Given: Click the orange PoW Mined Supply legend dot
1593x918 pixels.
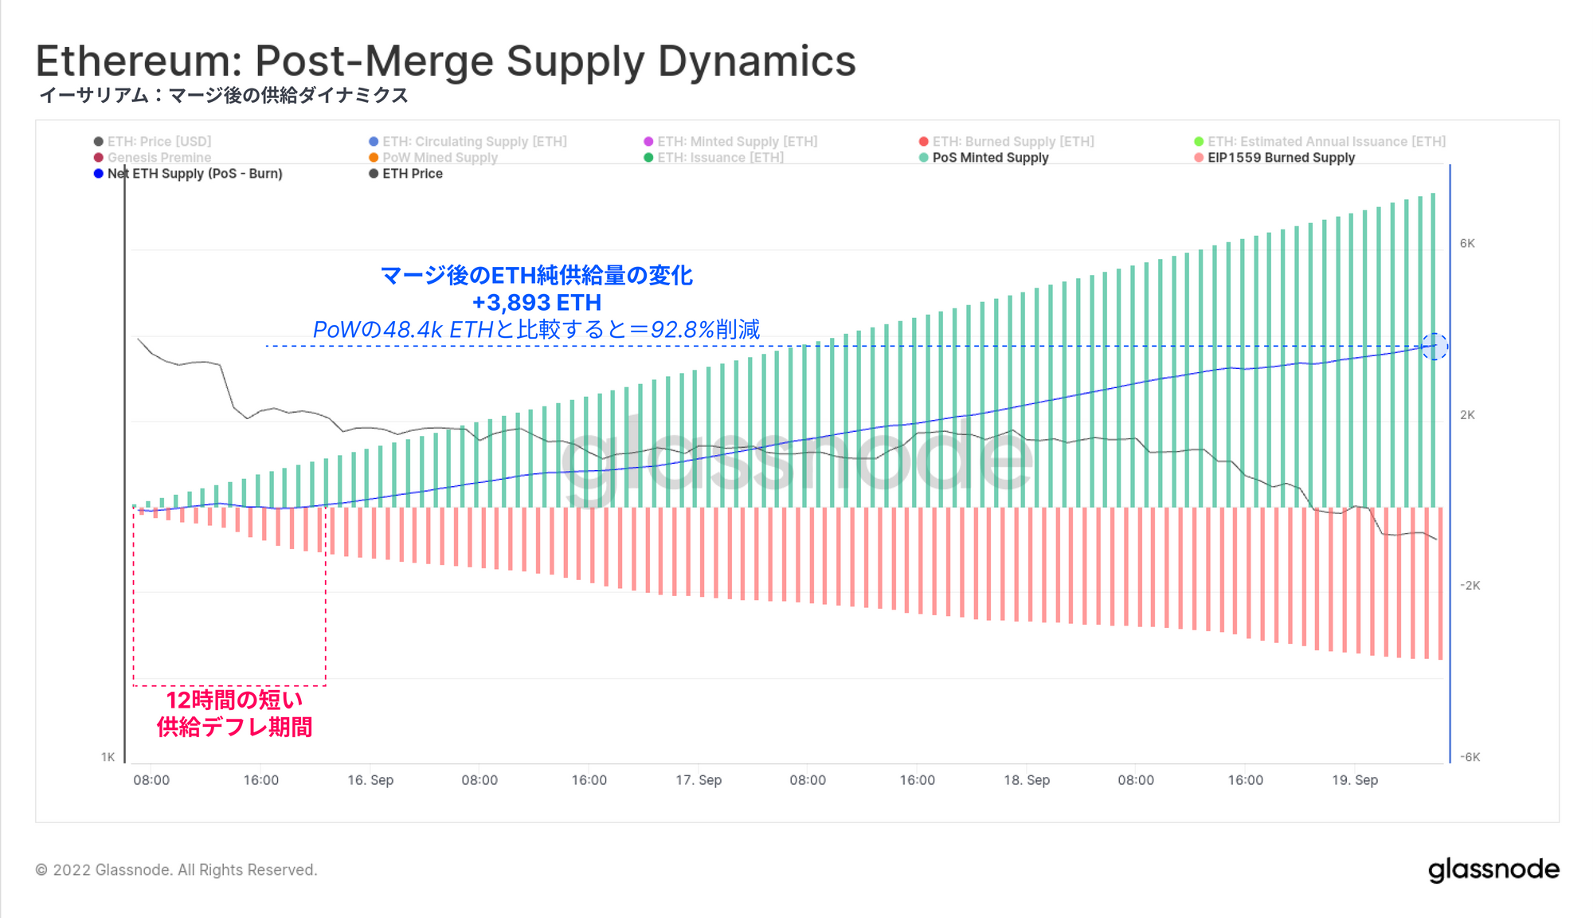Looking at the screenshot, I should (374, 158).
